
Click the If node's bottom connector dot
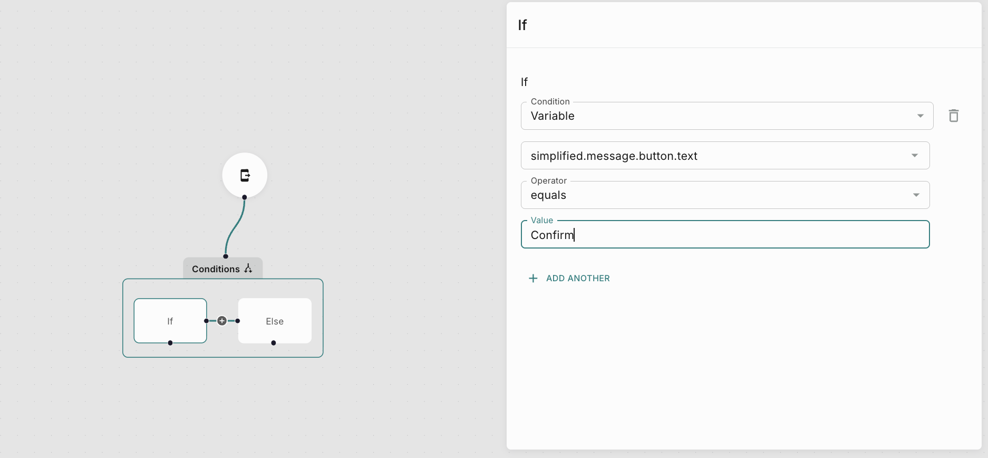170,343
